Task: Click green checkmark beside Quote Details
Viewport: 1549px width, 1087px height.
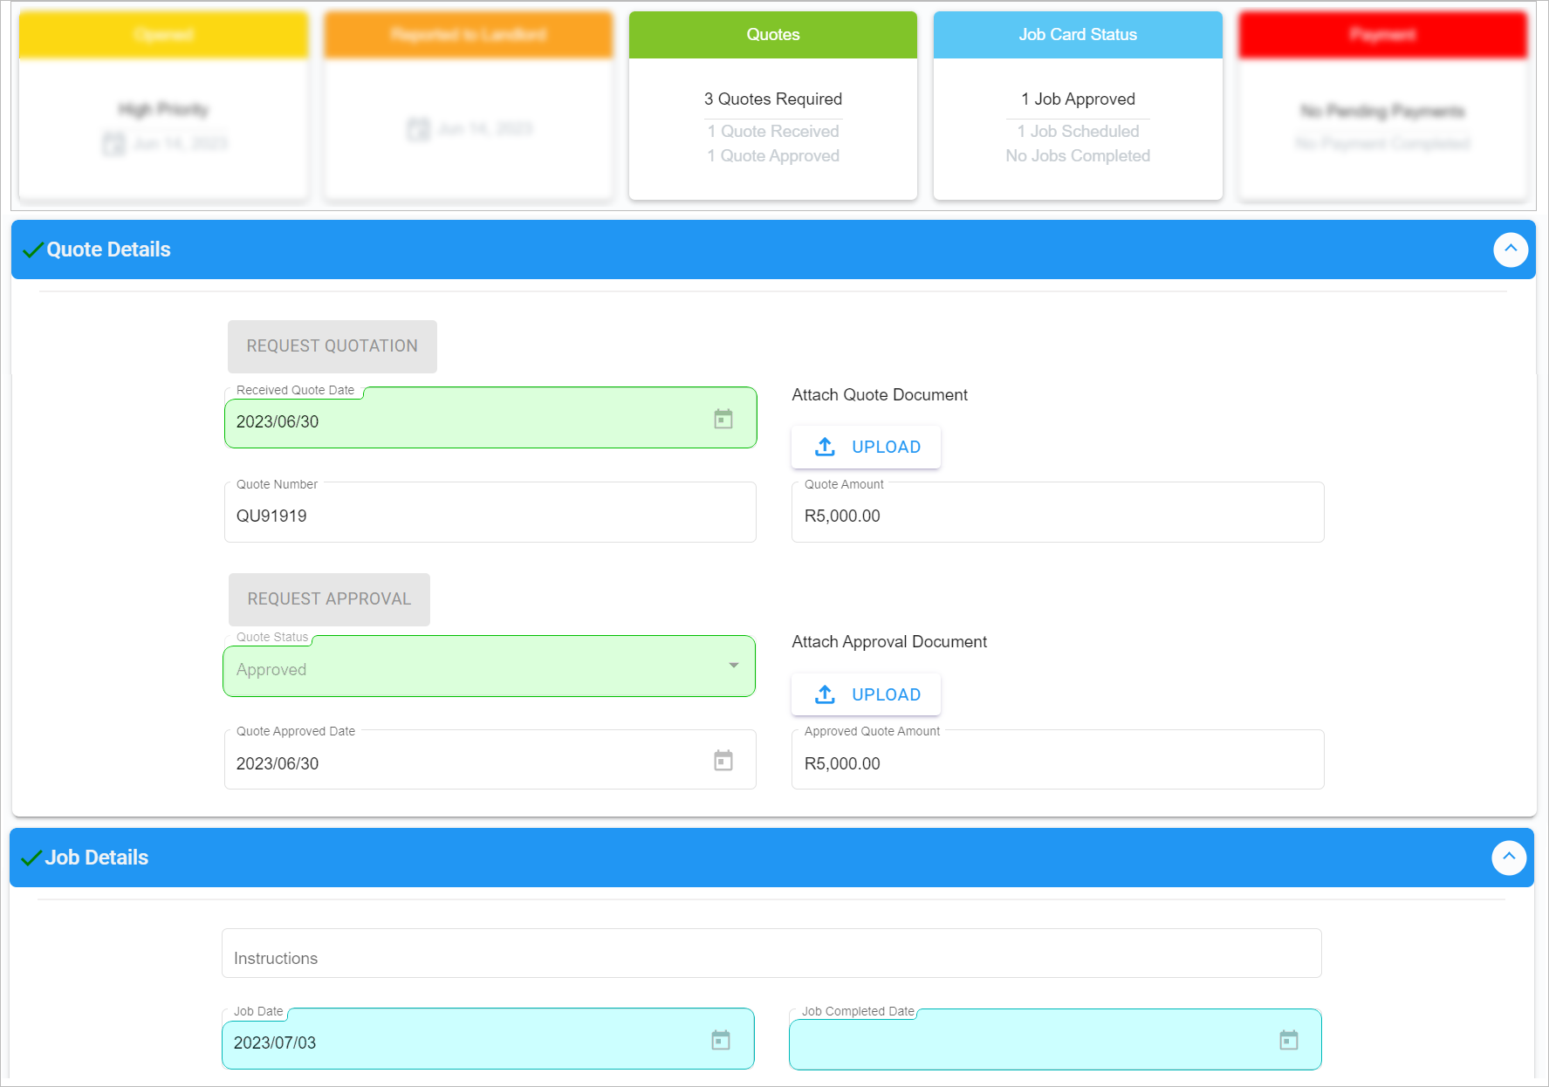Action: point(33,250)
